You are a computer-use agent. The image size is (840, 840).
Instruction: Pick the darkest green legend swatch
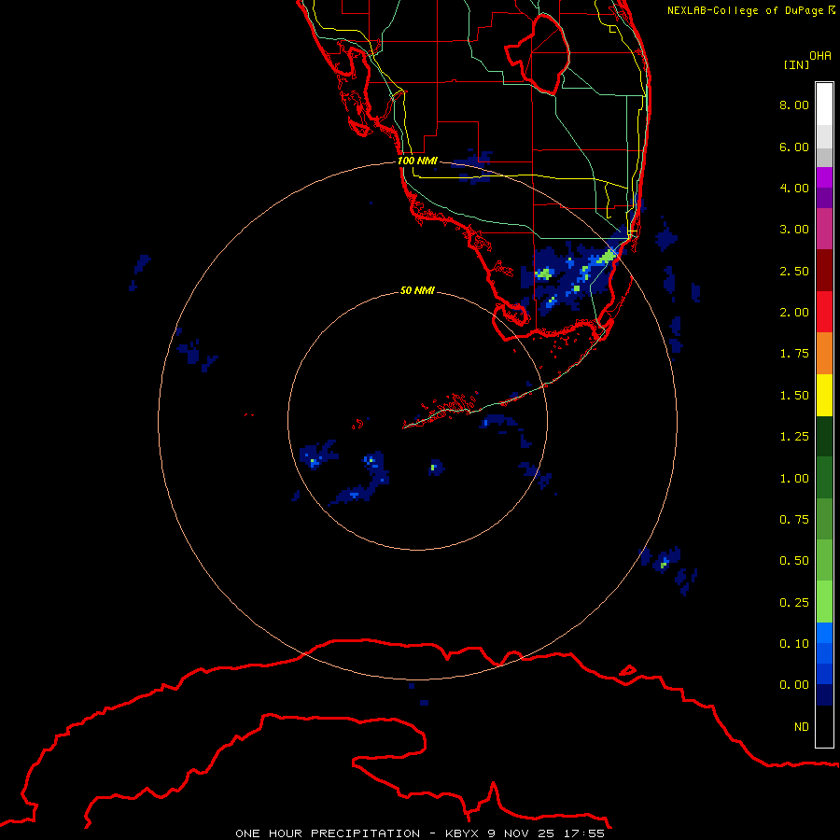(x=824, y=437)
